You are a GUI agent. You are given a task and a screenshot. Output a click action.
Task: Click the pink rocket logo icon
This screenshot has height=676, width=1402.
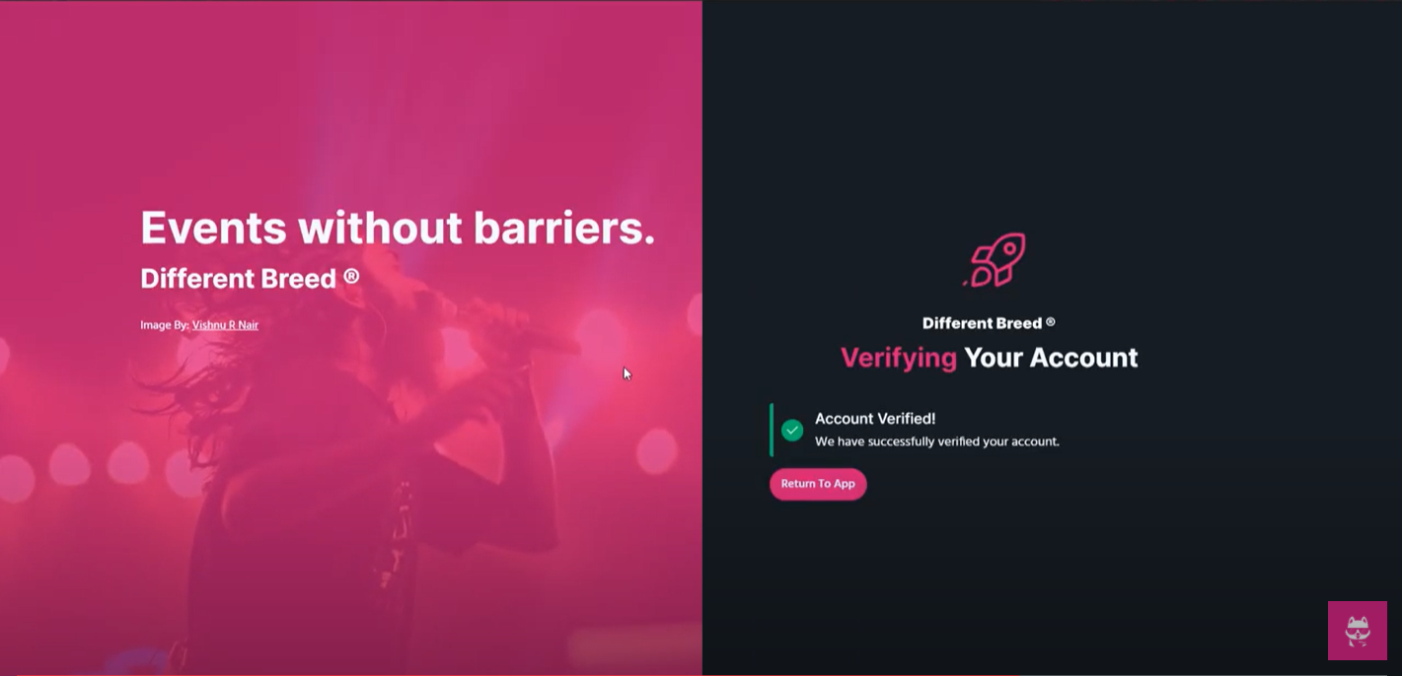click(x=995, y=260)
